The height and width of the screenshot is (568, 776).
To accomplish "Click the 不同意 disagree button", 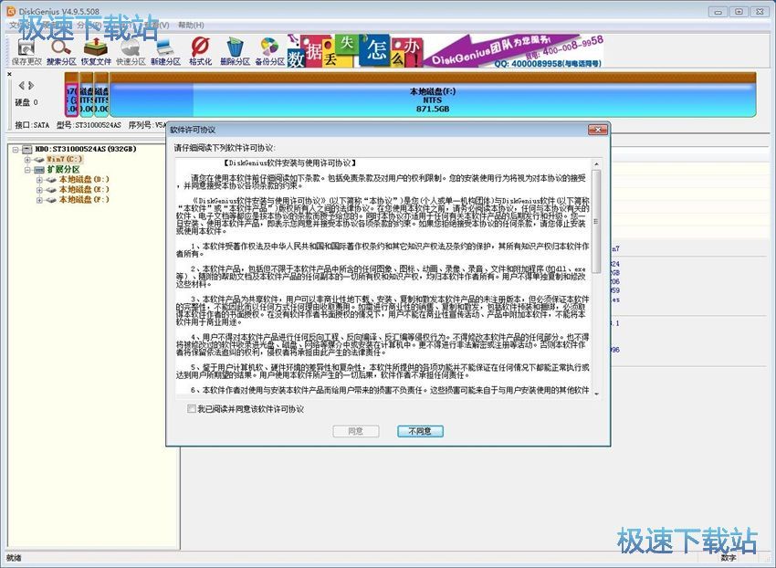I will tap(420, 431).
